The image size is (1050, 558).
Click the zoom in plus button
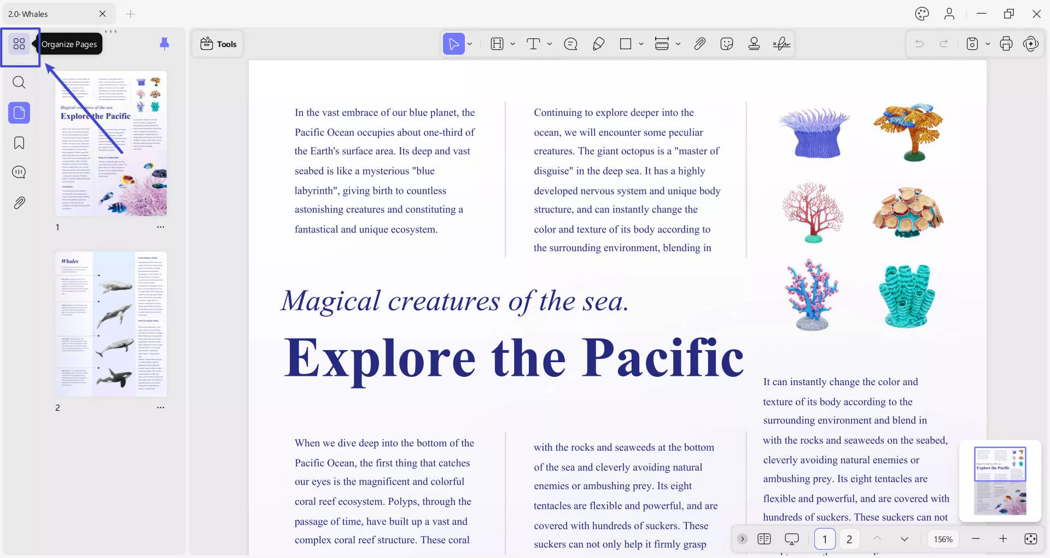pyautogui.click(x=1003, y=539)
